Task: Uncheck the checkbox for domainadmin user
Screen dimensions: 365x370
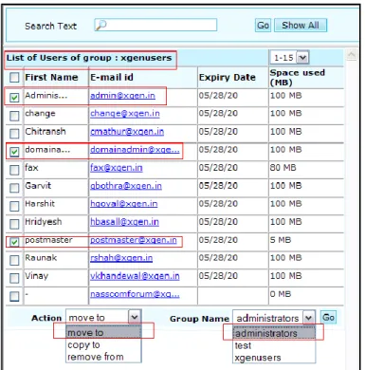Action: [x=14, y=152]
